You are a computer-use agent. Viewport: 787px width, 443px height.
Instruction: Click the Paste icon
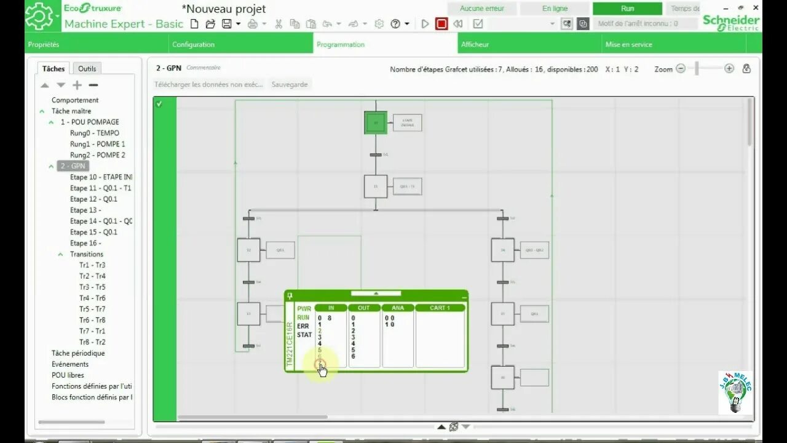(x=310, y=23)
